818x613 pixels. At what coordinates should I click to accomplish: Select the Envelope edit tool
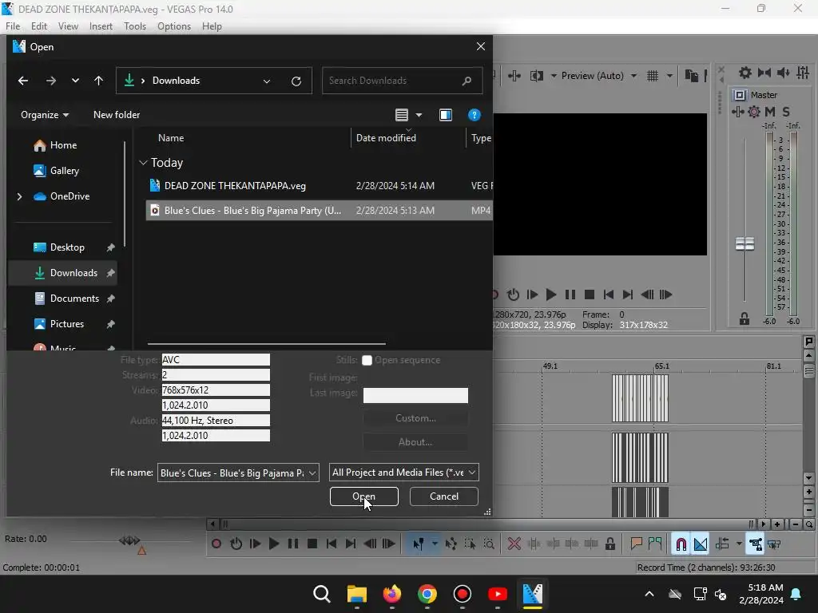(x=451, y=544)
